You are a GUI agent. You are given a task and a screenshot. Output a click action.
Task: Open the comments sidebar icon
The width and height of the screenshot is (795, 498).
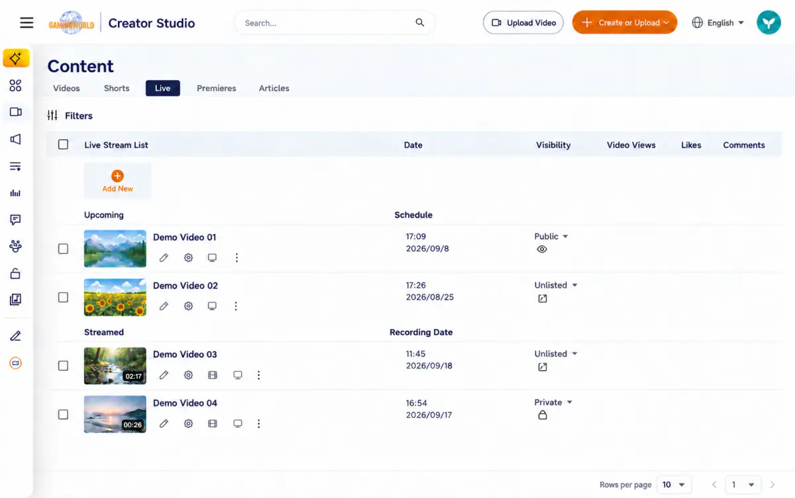pos(16,219)
